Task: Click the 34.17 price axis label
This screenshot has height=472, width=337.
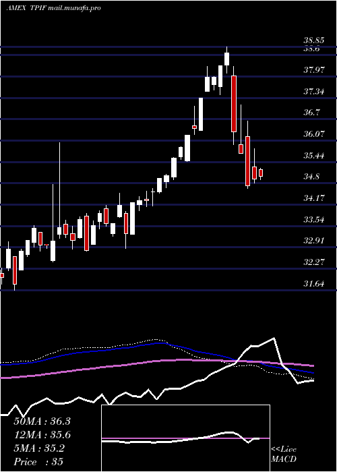Action: pos(314,198)
